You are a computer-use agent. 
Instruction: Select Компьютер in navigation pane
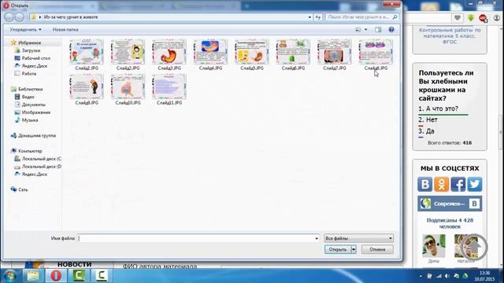click(x=30, y=151)
